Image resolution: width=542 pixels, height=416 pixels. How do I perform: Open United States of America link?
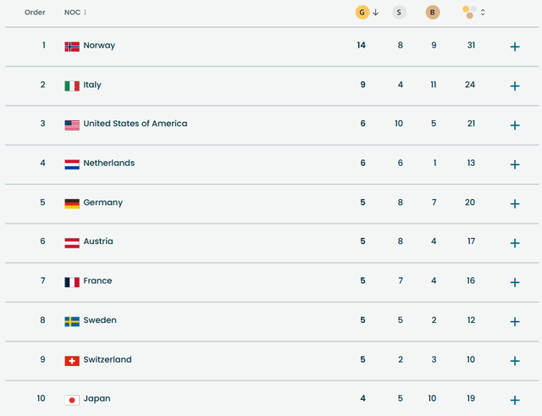[135, 124]
